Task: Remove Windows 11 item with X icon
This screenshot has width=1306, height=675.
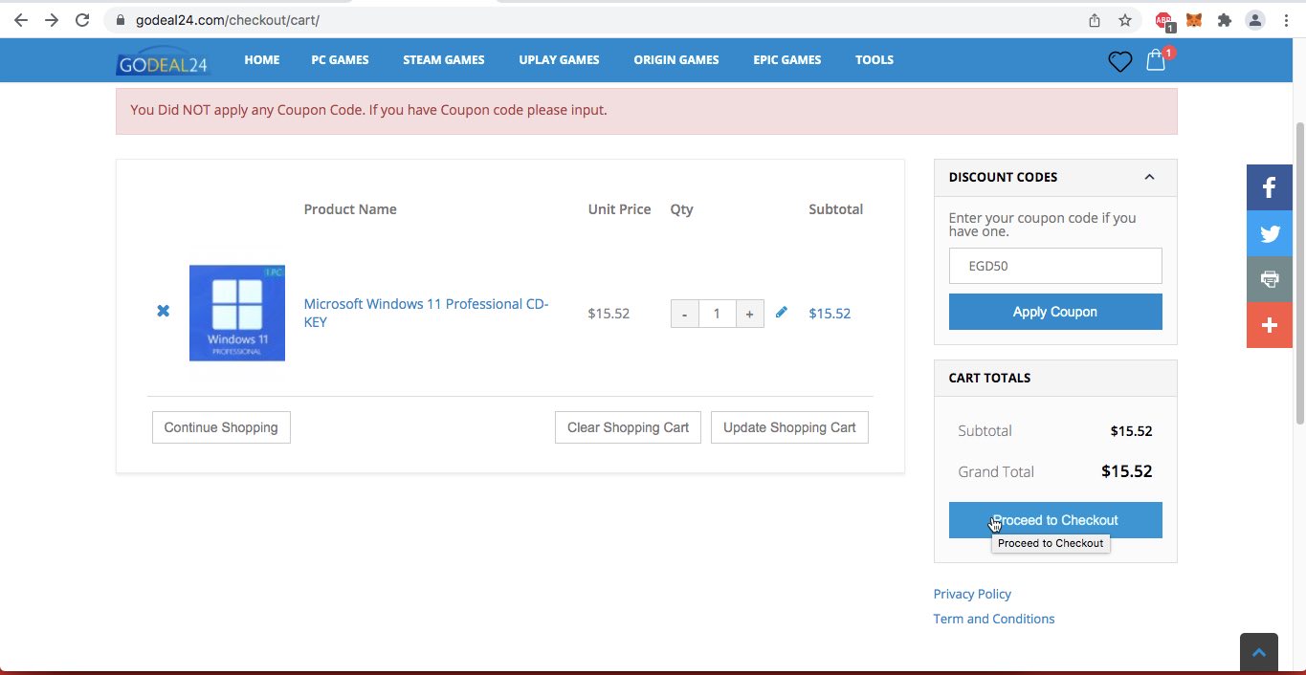Action: 163,311
